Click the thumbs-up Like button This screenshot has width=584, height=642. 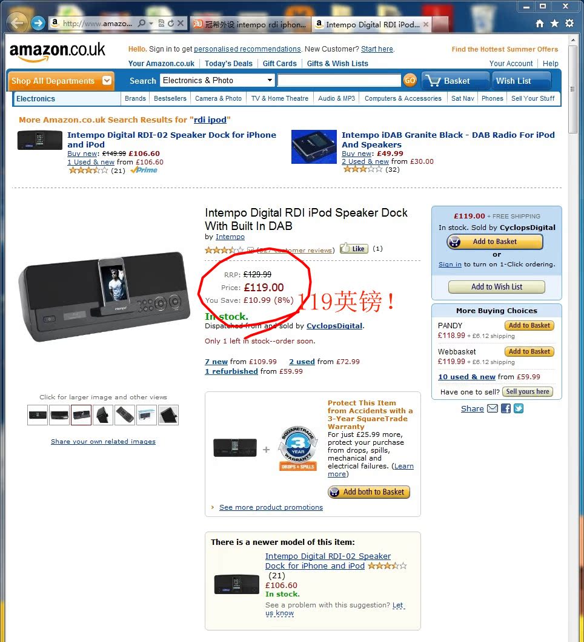point(354,249)
